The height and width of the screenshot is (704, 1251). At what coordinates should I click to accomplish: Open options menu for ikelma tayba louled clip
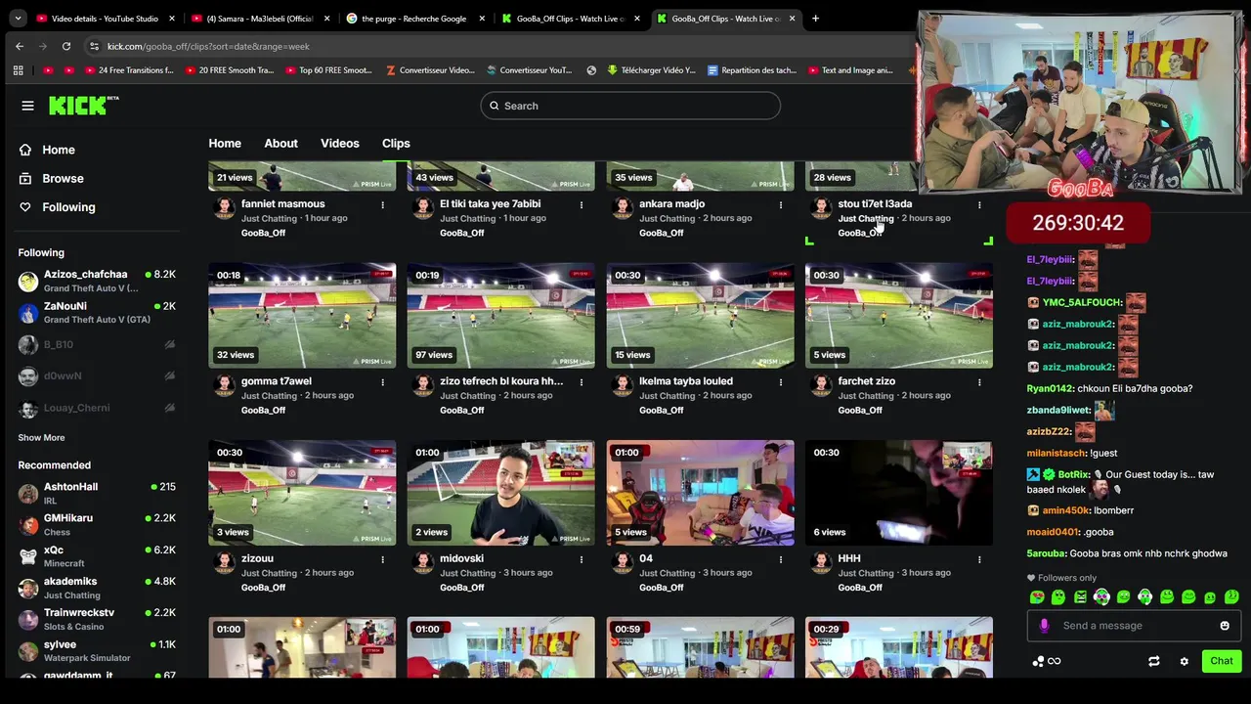780,382
